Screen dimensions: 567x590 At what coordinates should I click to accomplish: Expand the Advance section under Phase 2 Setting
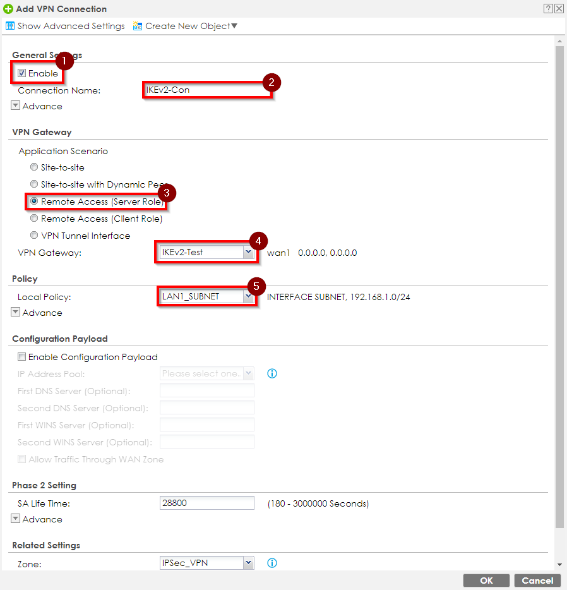(15, 519)
